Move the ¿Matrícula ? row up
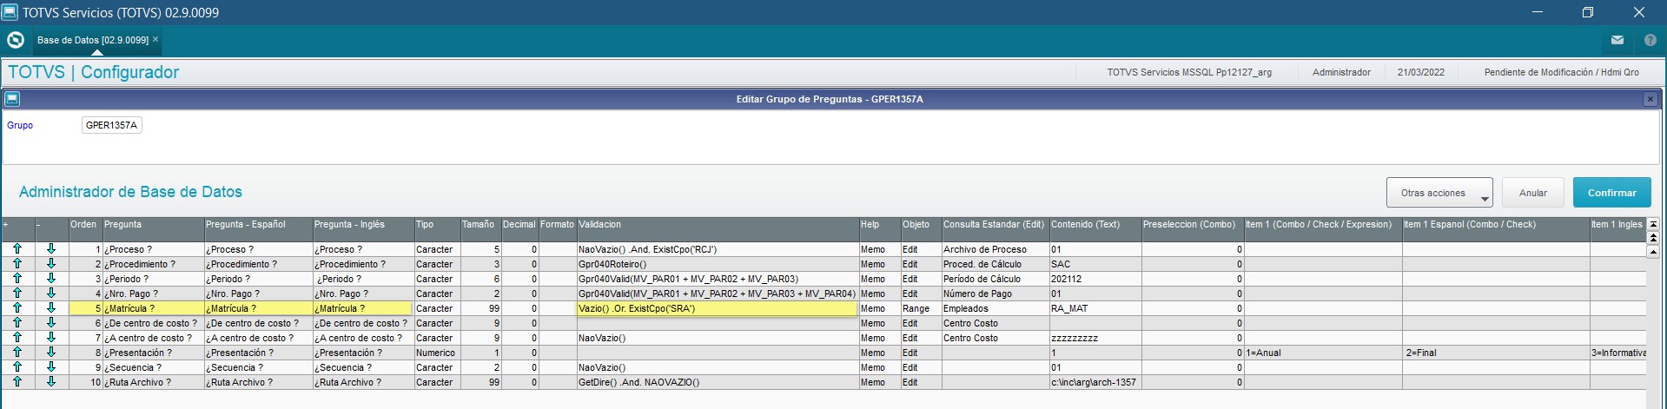The image size is (1667, 409). [x=17, y=308]
